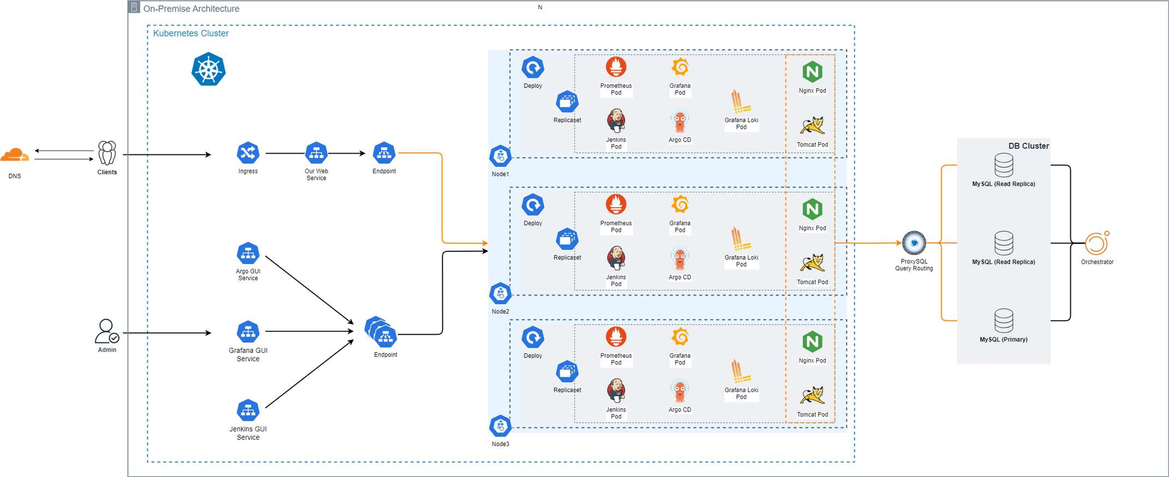This screenshot has width=1169, height=477.
Task: Click the Jenkins GUI Service icon
Action: [x=248, y=410]
